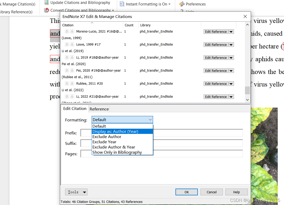Move the Li, 2022 #21 citation down

[x=72, y=97]
